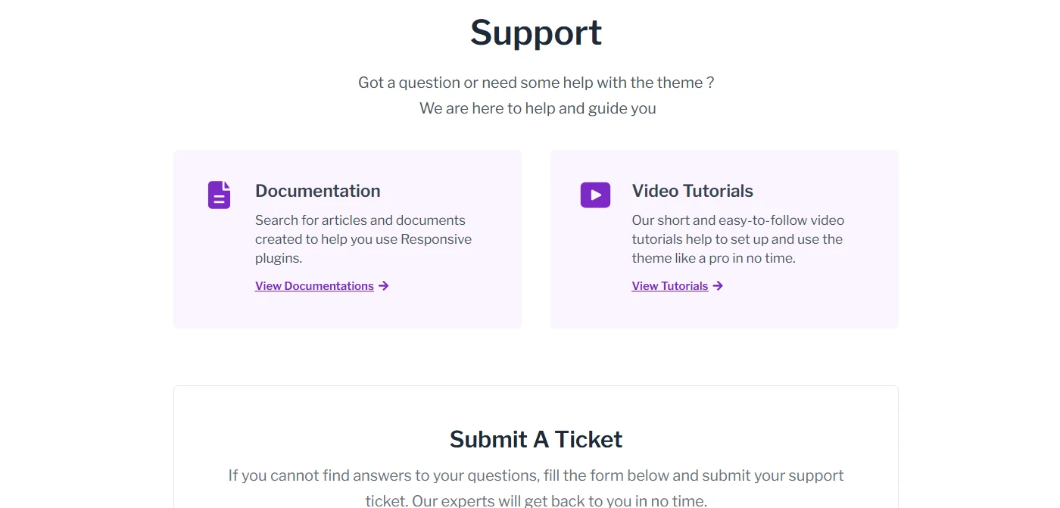This screenshot has width=1060, height=508.
Task: Click the Submit A Ticket form panel
Action: 535,447
